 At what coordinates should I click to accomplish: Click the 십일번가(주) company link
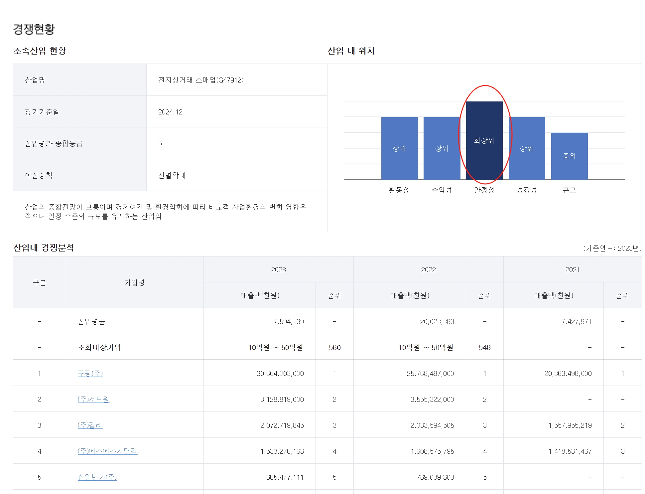97,477
